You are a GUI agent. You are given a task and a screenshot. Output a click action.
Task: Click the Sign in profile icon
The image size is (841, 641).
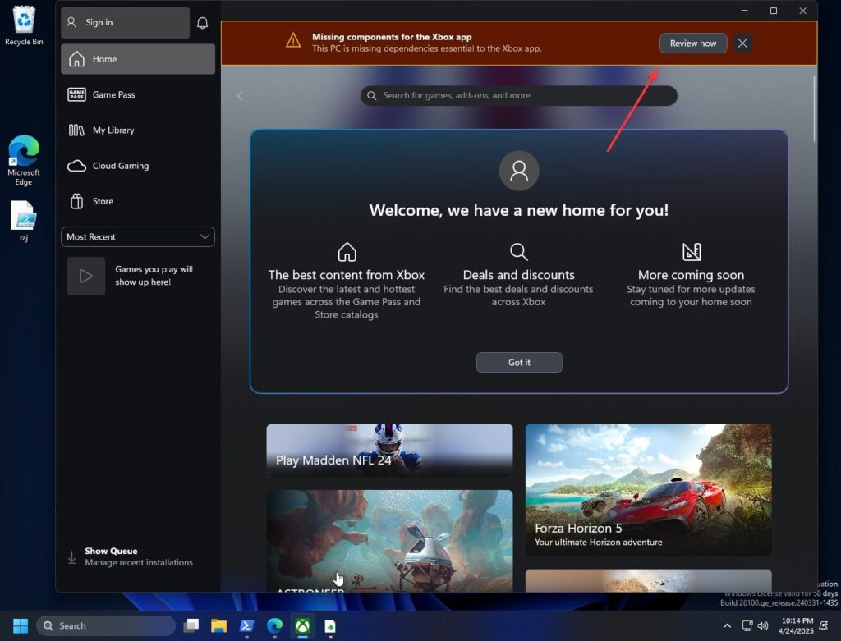71,22
